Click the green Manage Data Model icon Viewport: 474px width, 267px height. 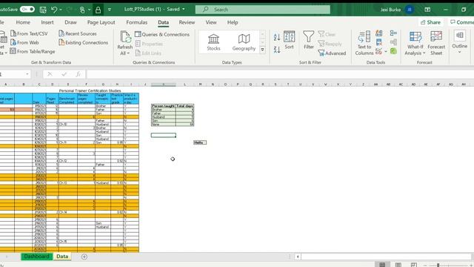[x=393, y=51]
